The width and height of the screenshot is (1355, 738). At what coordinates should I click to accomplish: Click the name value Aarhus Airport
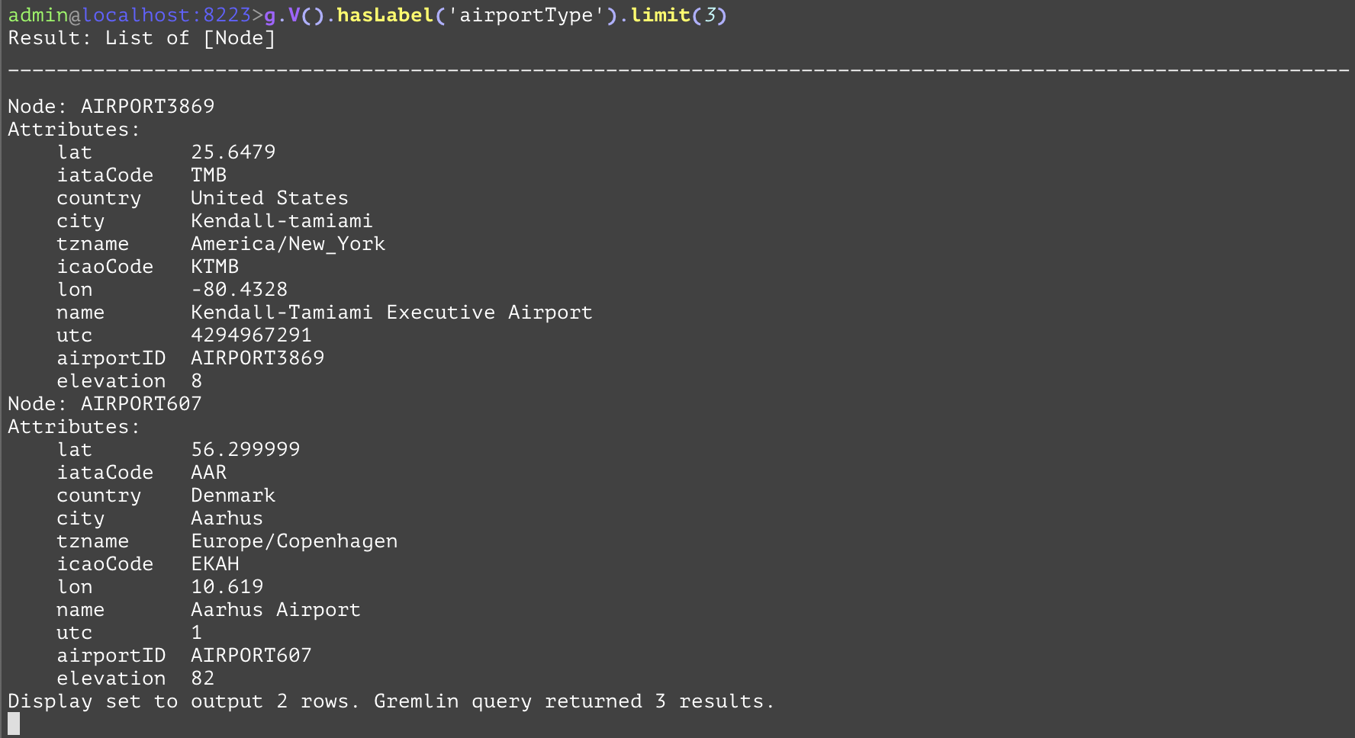coord(275,610)
